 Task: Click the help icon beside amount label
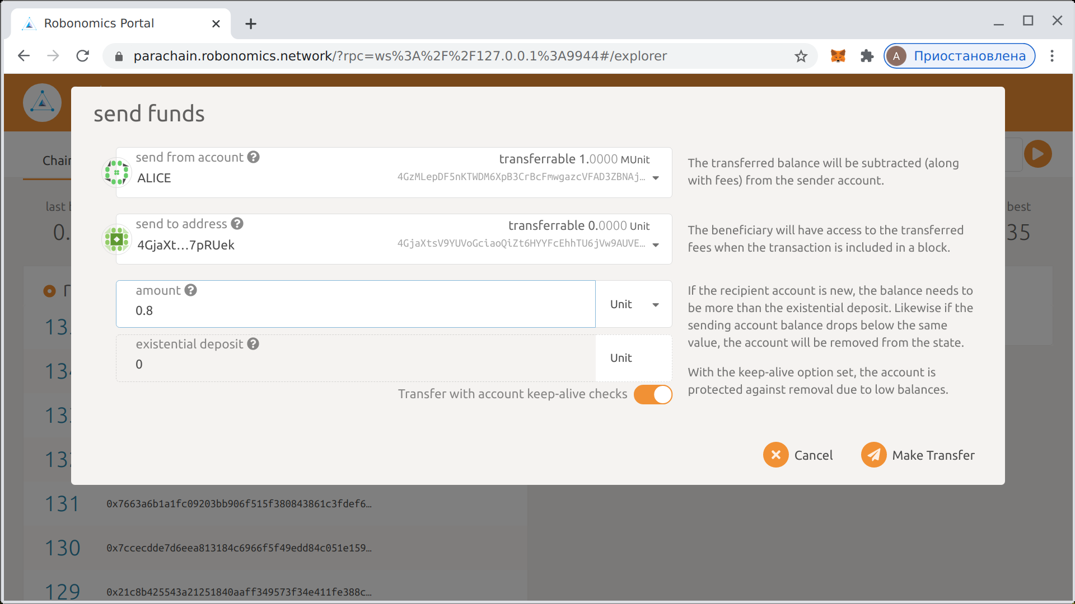click(190, 290)
